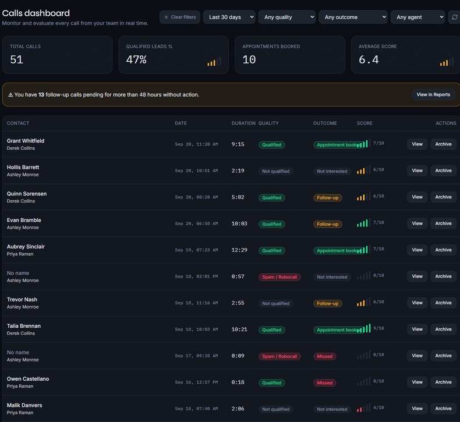
Task: Open the Total Calls stat card
Action: click(x=57, y=55)
